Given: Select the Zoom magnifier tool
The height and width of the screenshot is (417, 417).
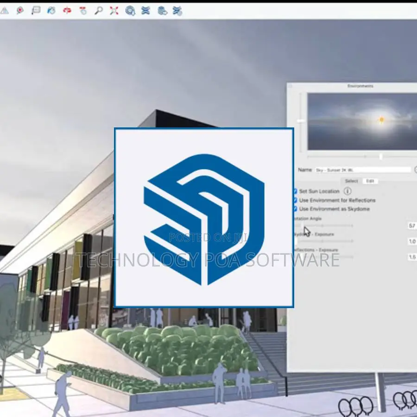Looking at the screenshot, I should pyautogui.click(x=99, y=11).
